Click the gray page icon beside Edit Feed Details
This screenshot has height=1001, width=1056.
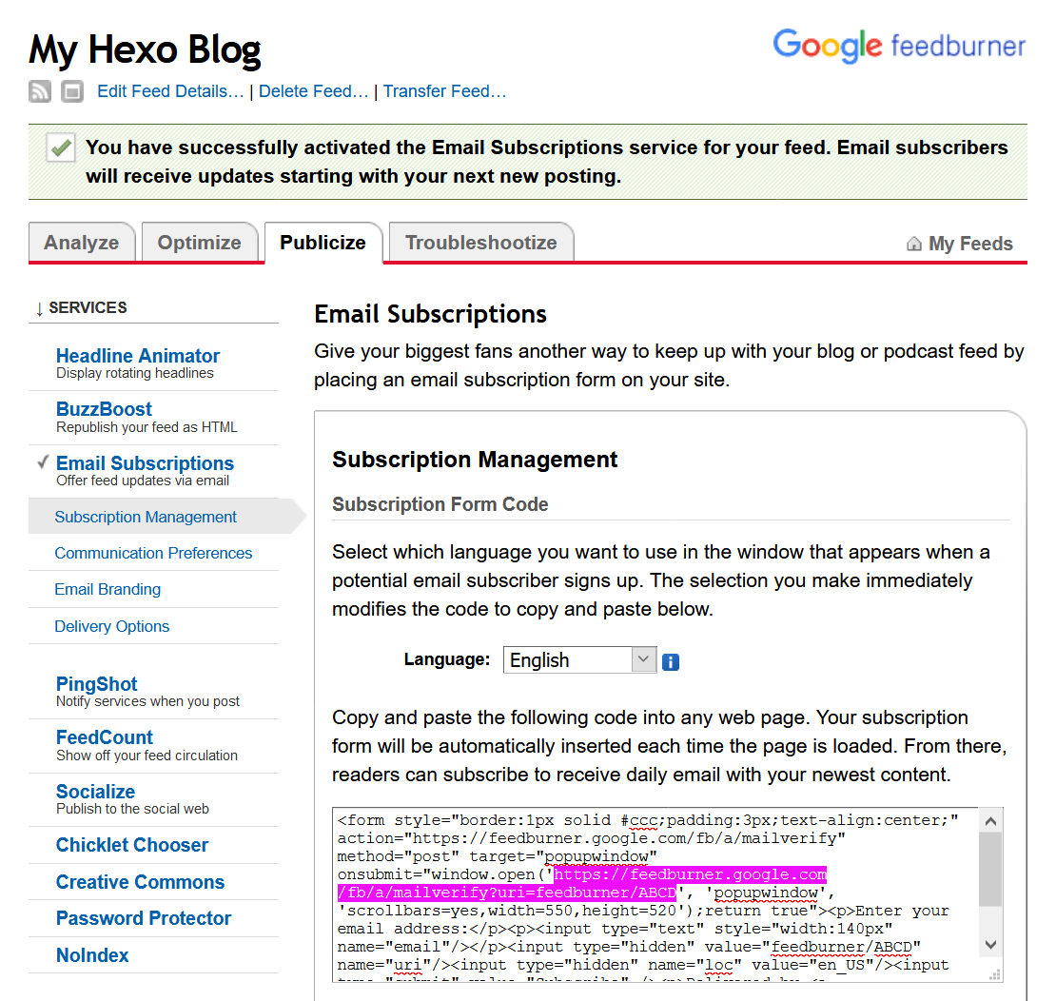(72, 91)
